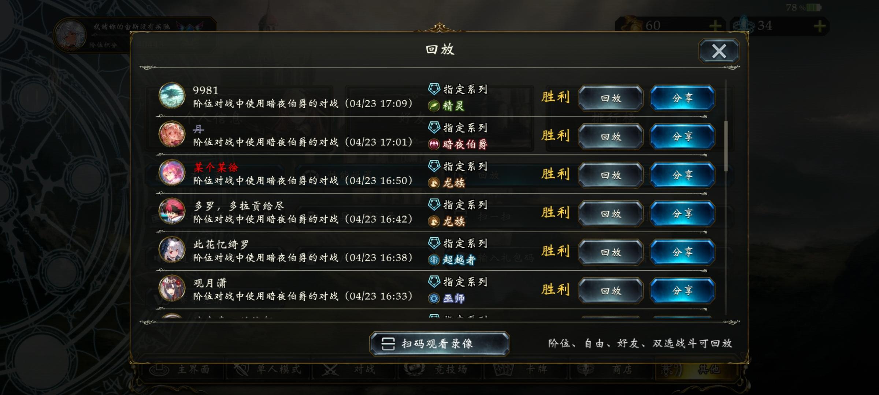Replay the match against 9981
The width and height of the screenshot is (879, 395).
coord(611,98)
